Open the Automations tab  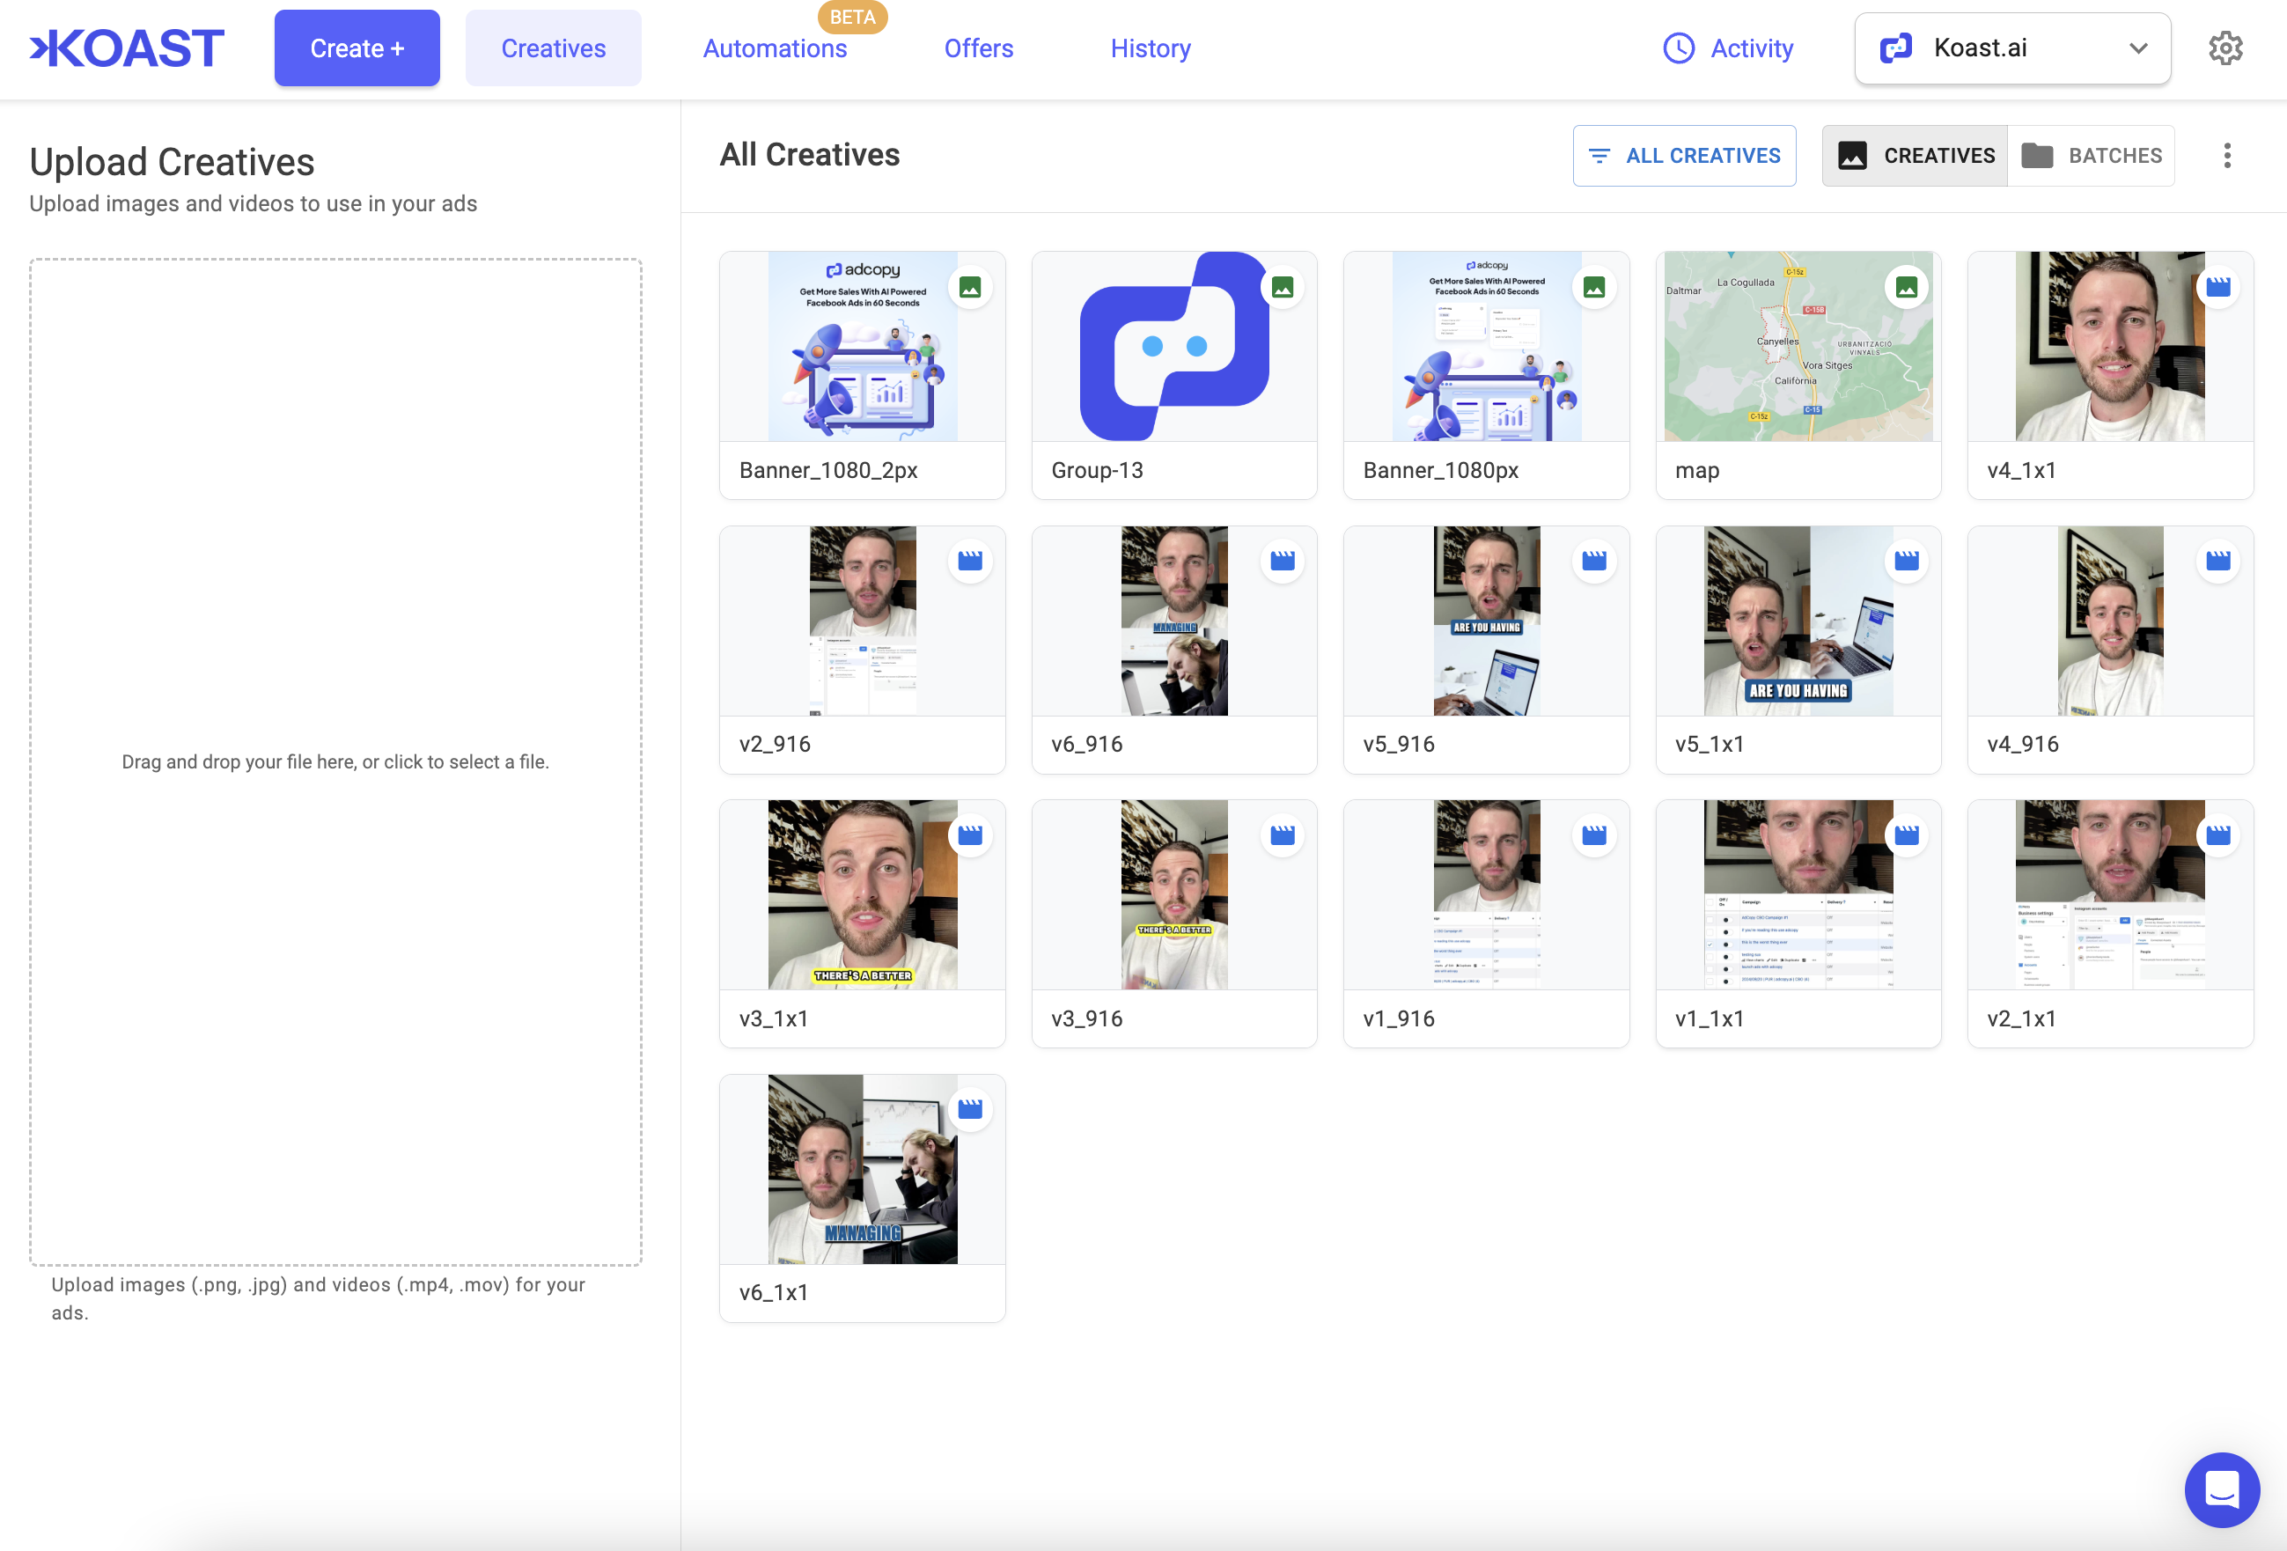pos(775,48)
